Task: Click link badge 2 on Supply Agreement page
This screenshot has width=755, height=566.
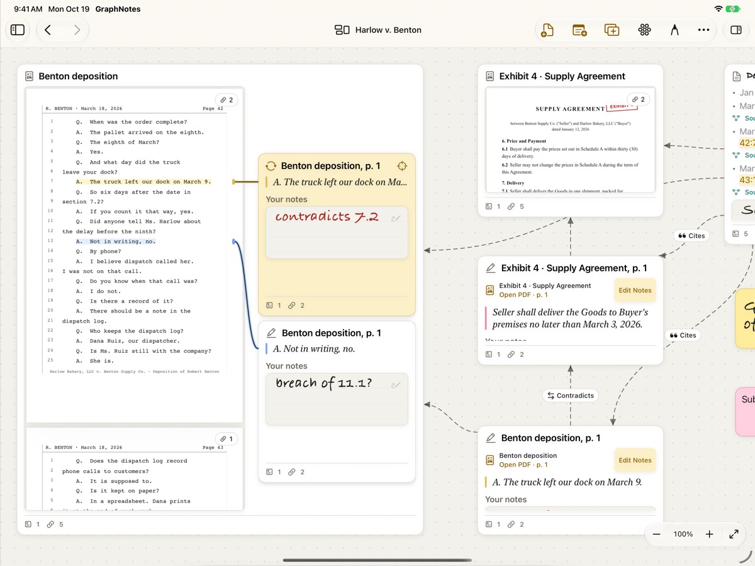Action: [x=639, y=99]
